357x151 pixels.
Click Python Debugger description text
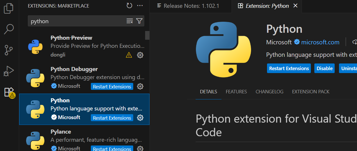point(97,77)
